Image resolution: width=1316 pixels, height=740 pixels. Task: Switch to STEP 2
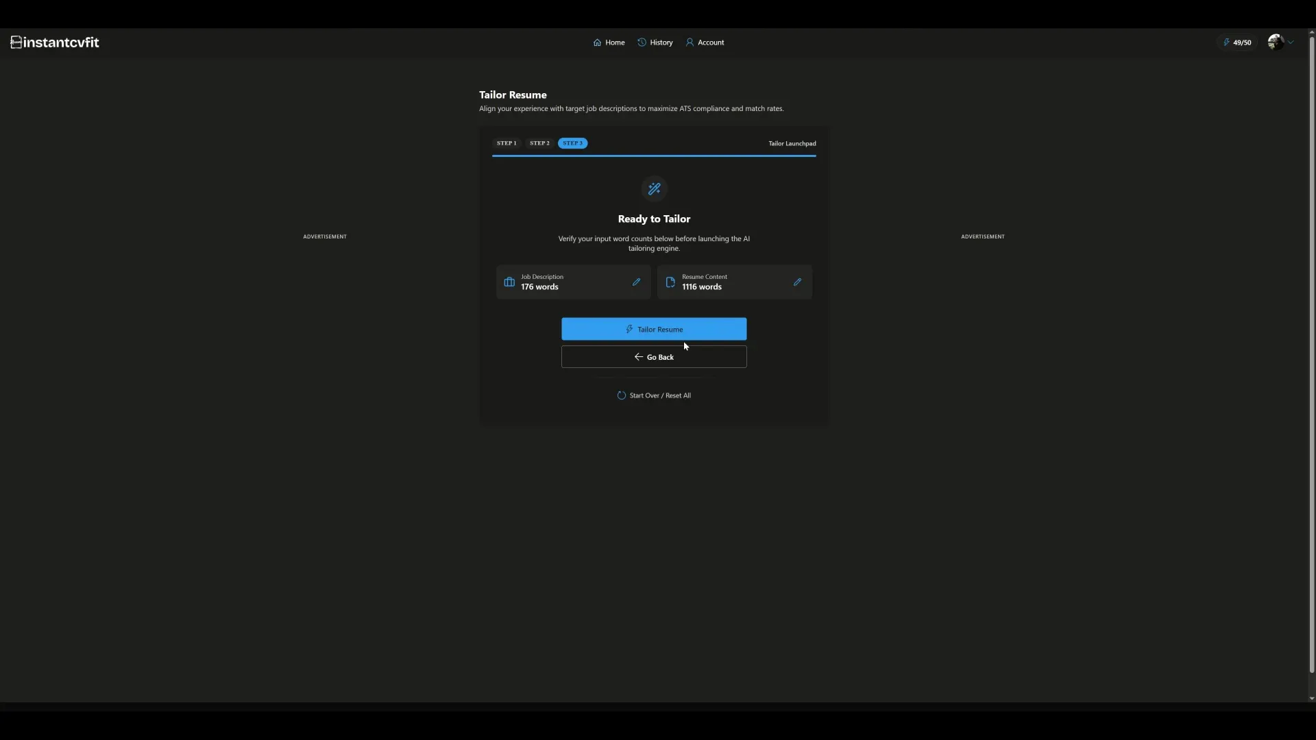539,143
